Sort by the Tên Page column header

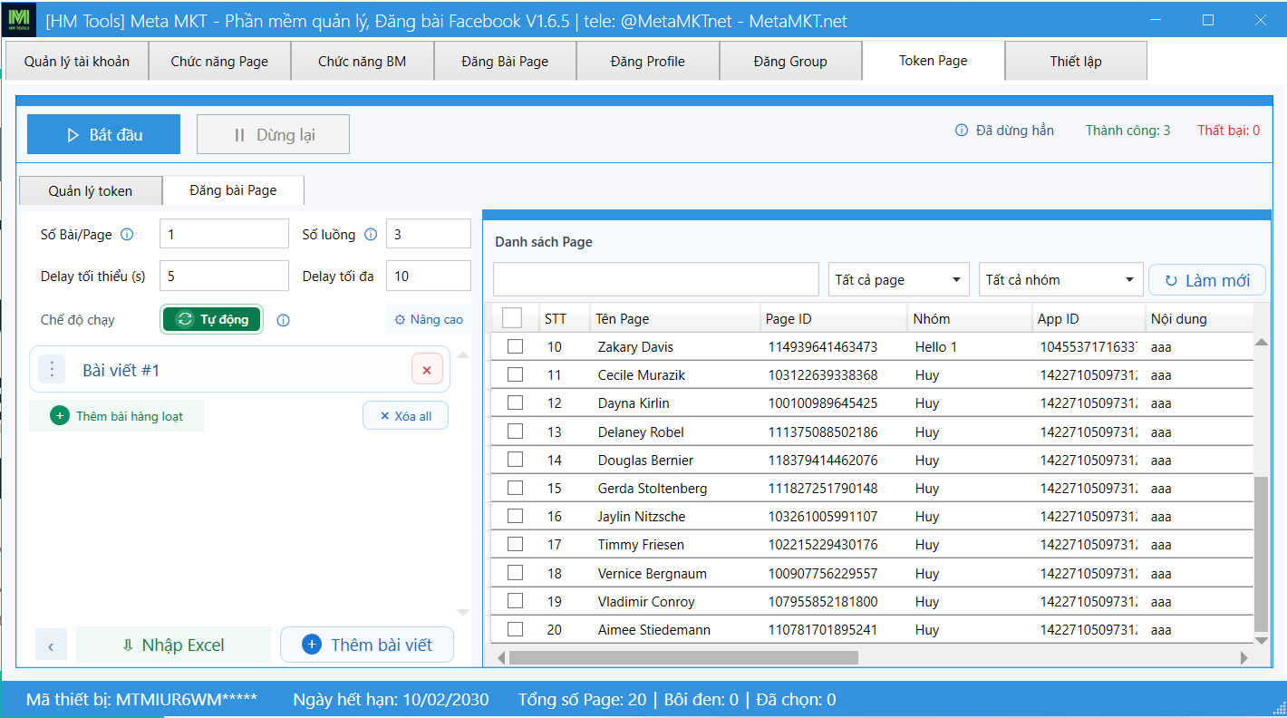(x=675, y=318)
